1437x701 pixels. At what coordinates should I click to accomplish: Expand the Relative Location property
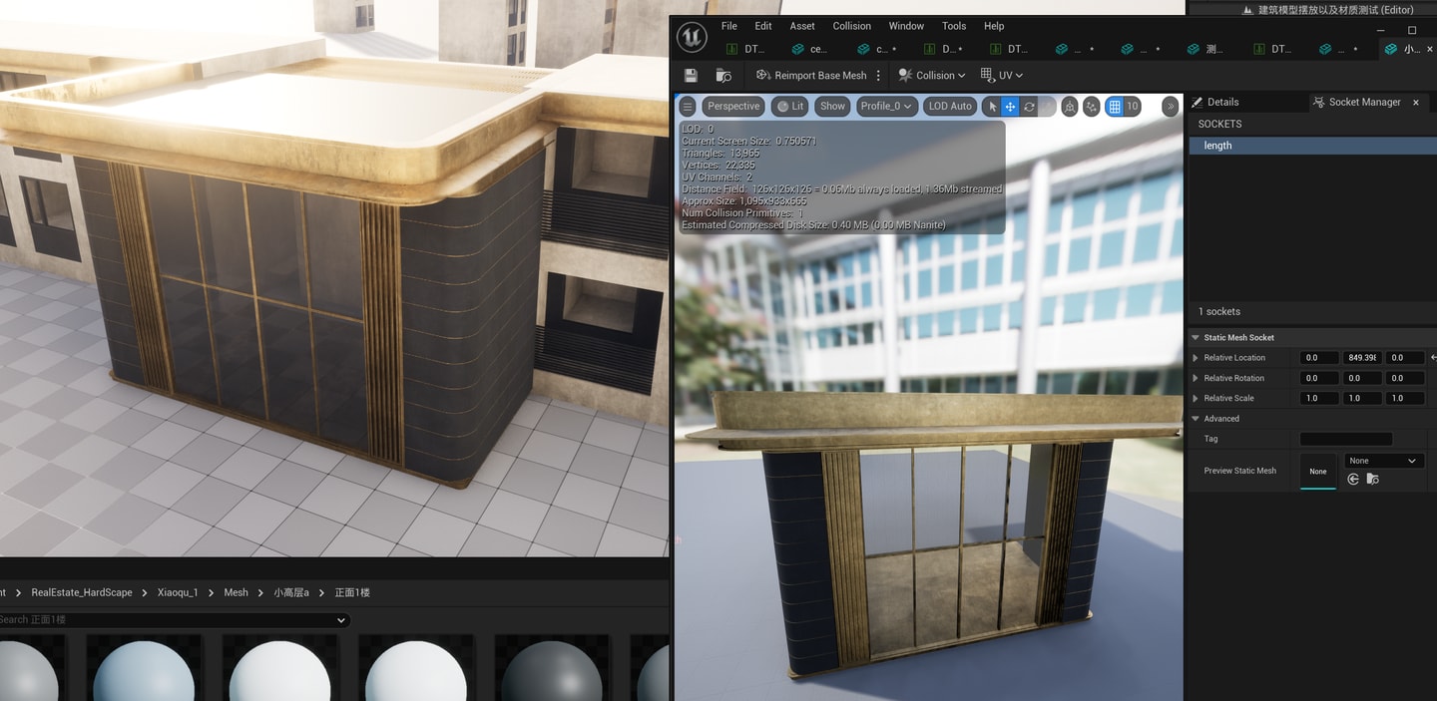click(x=1196, y=358)
